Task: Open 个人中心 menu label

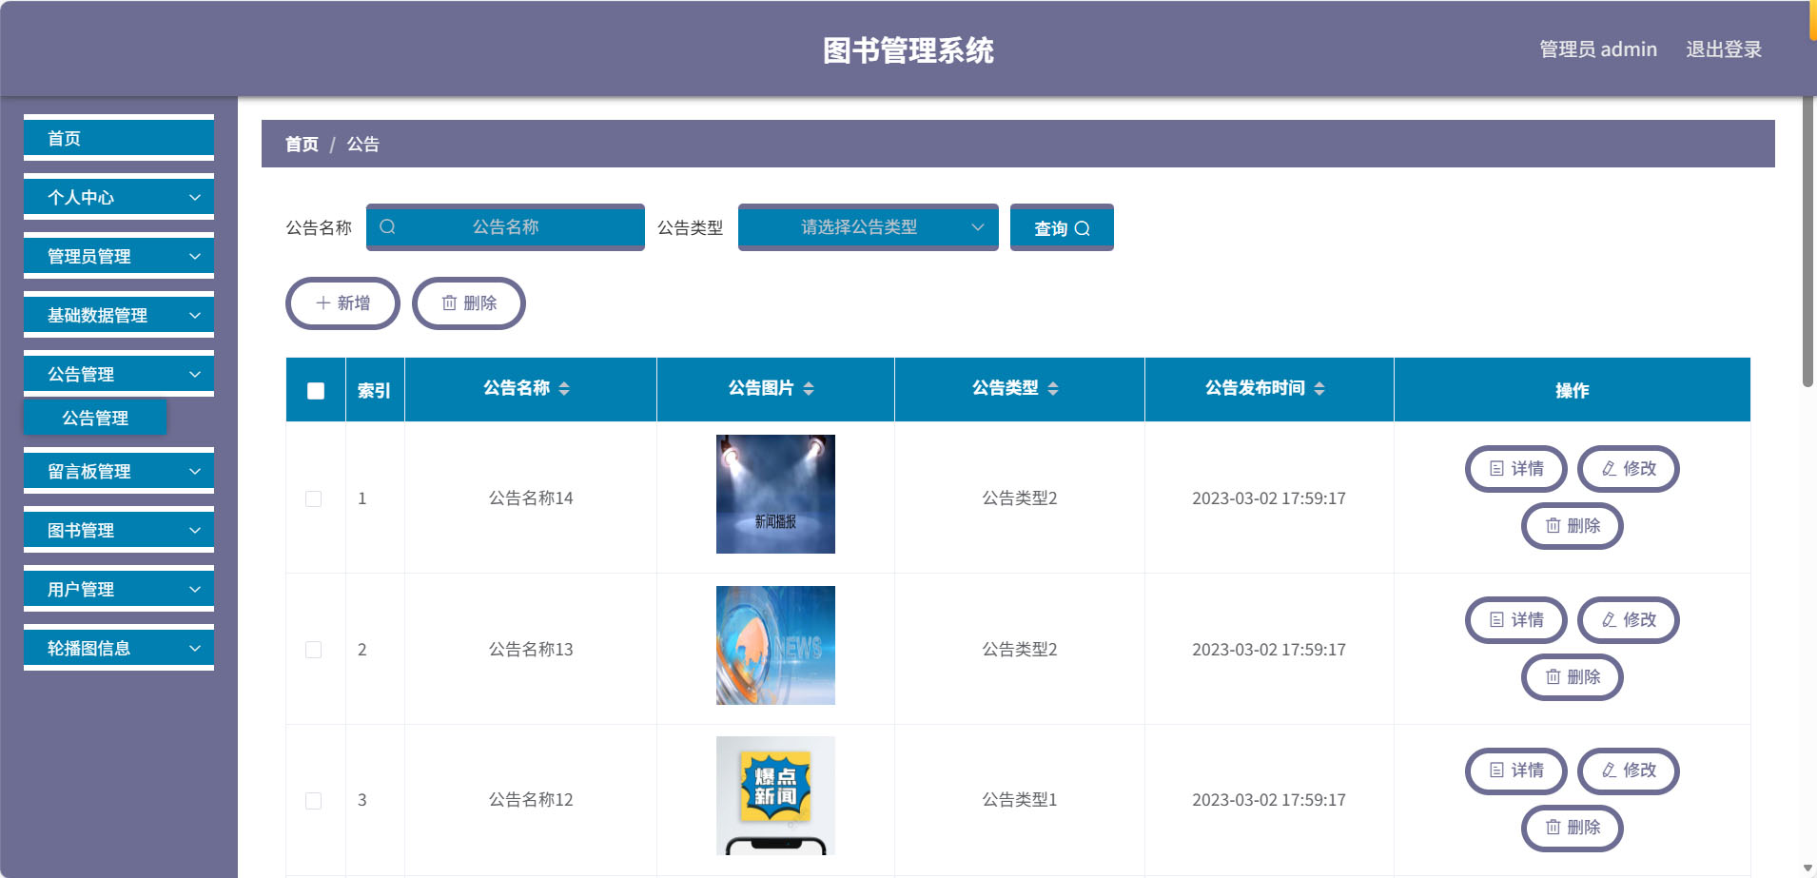Action: (x=81, y=198)
